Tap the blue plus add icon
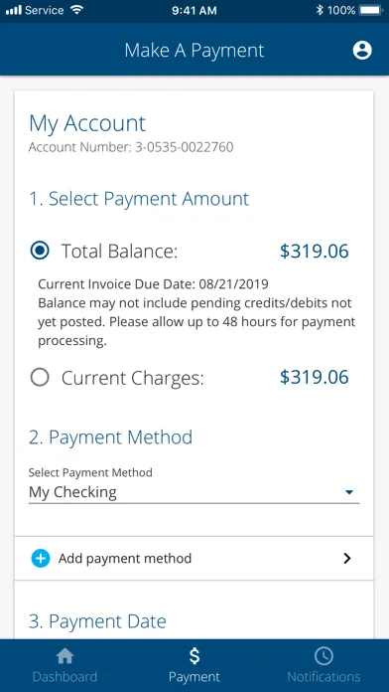Image resolution: width=389 pixels, height=692 pixels. click(x=41, y=559)
